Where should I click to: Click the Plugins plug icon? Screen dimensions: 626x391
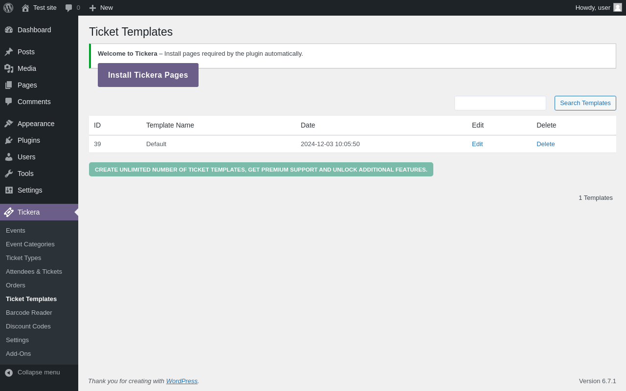pos(9,140)
